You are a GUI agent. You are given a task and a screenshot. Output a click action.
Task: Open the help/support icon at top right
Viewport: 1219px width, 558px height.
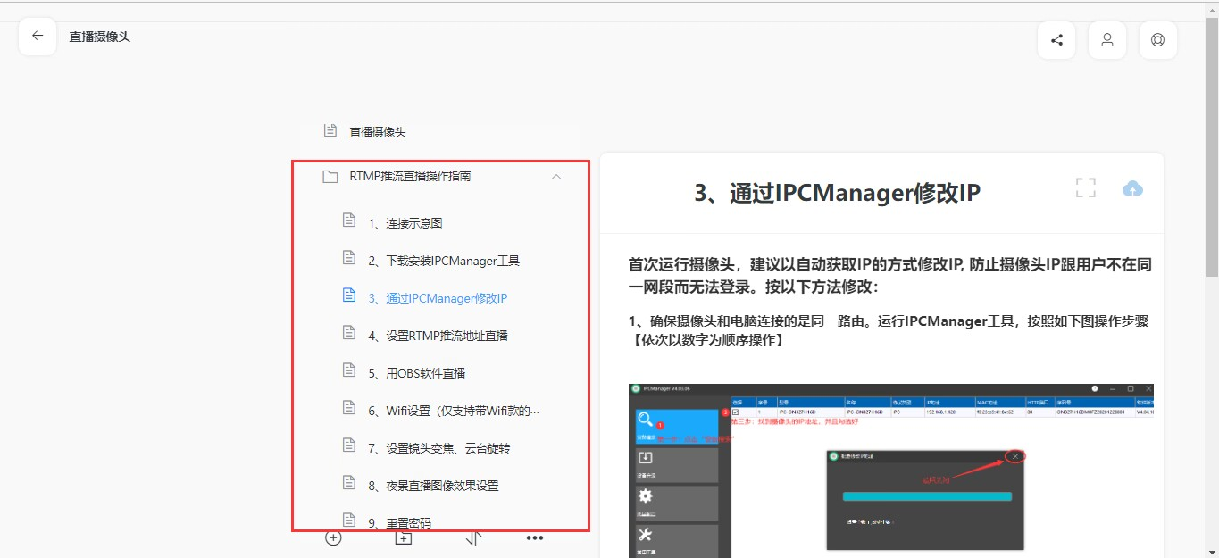click(x=1157, y=39)
